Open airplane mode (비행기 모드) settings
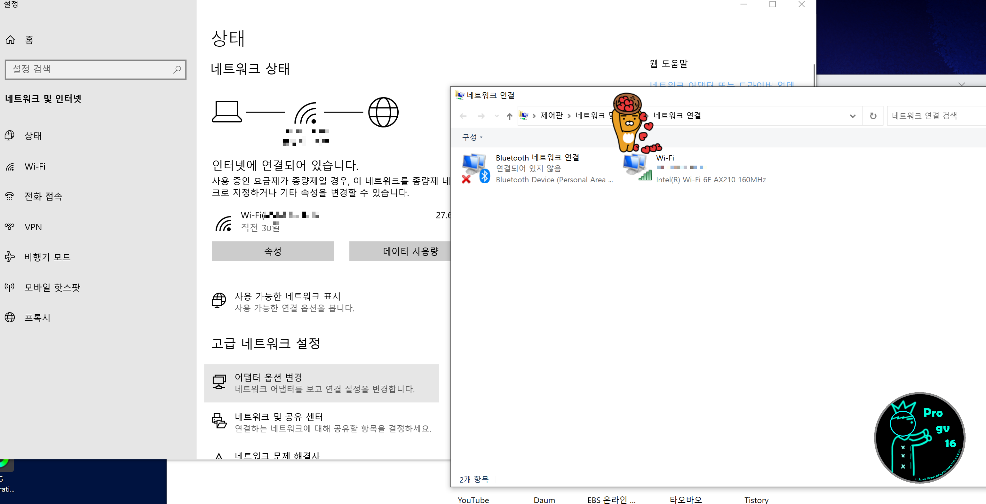 [x=47, y=257]
